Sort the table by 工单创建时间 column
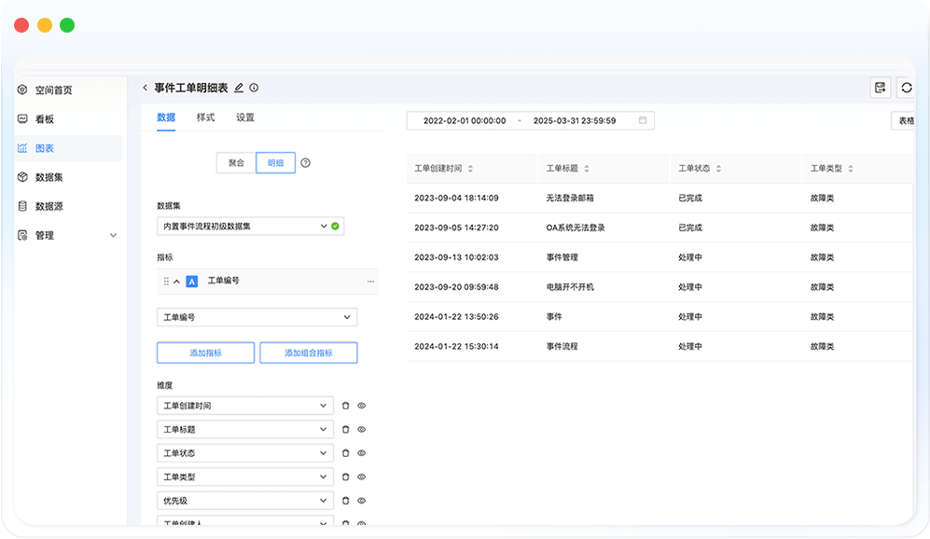Viewport: 930px width, 539px height. 470,169
